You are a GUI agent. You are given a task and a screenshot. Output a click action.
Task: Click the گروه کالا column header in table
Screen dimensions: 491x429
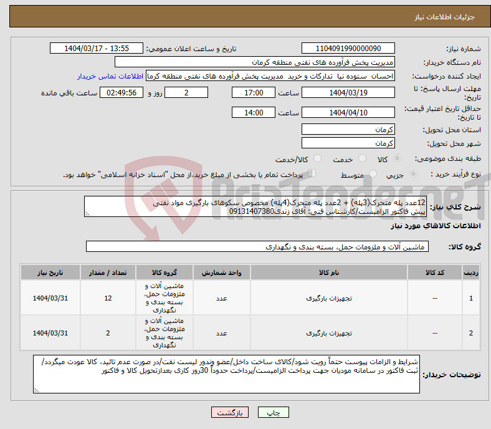tap(164, 272)
